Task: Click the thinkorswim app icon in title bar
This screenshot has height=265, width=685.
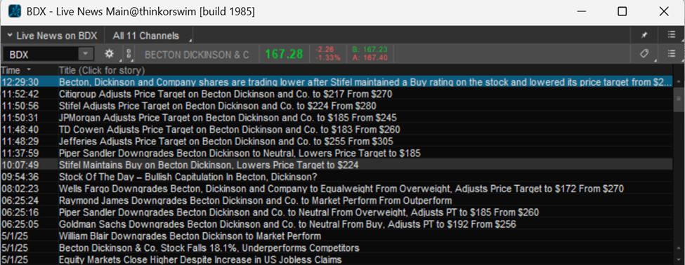Action: click(x=15, y=12)
